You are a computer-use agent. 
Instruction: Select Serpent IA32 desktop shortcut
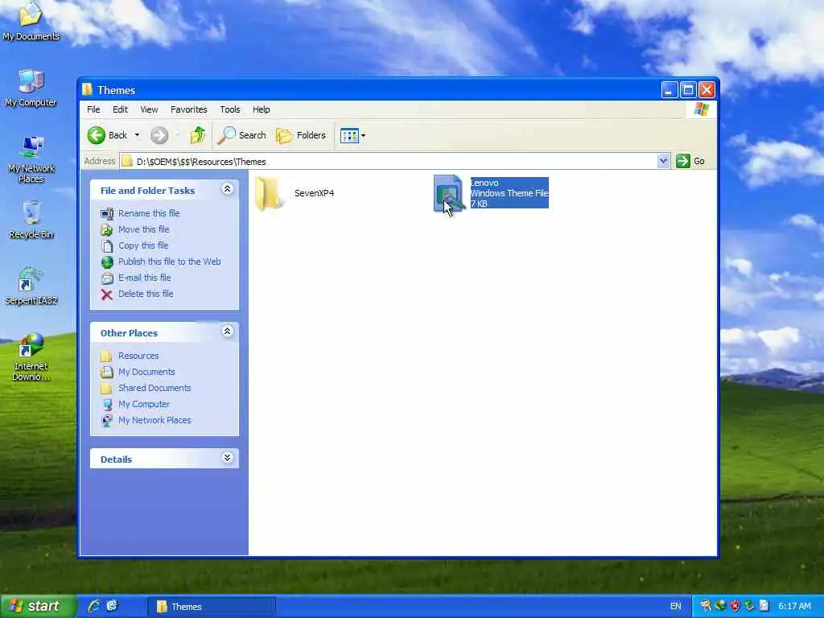coord(31,286)
